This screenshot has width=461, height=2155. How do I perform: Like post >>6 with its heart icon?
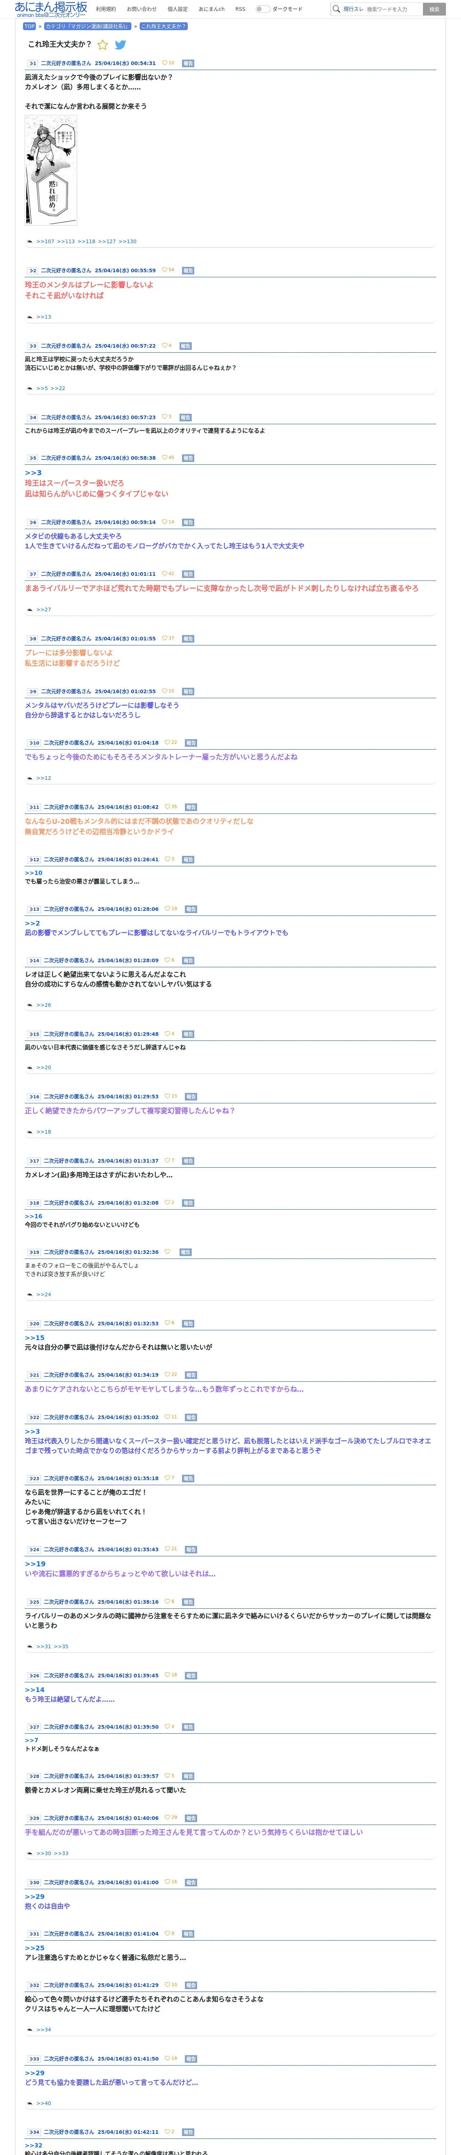164,522
